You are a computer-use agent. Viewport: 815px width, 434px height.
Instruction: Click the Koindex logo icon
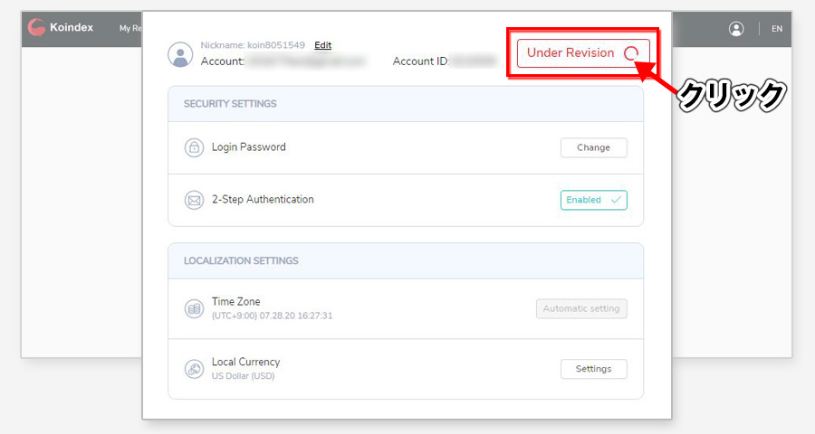37,28
